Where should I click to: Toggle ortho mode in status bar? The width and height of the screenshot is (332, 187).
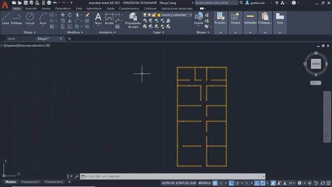coord(231,183)
